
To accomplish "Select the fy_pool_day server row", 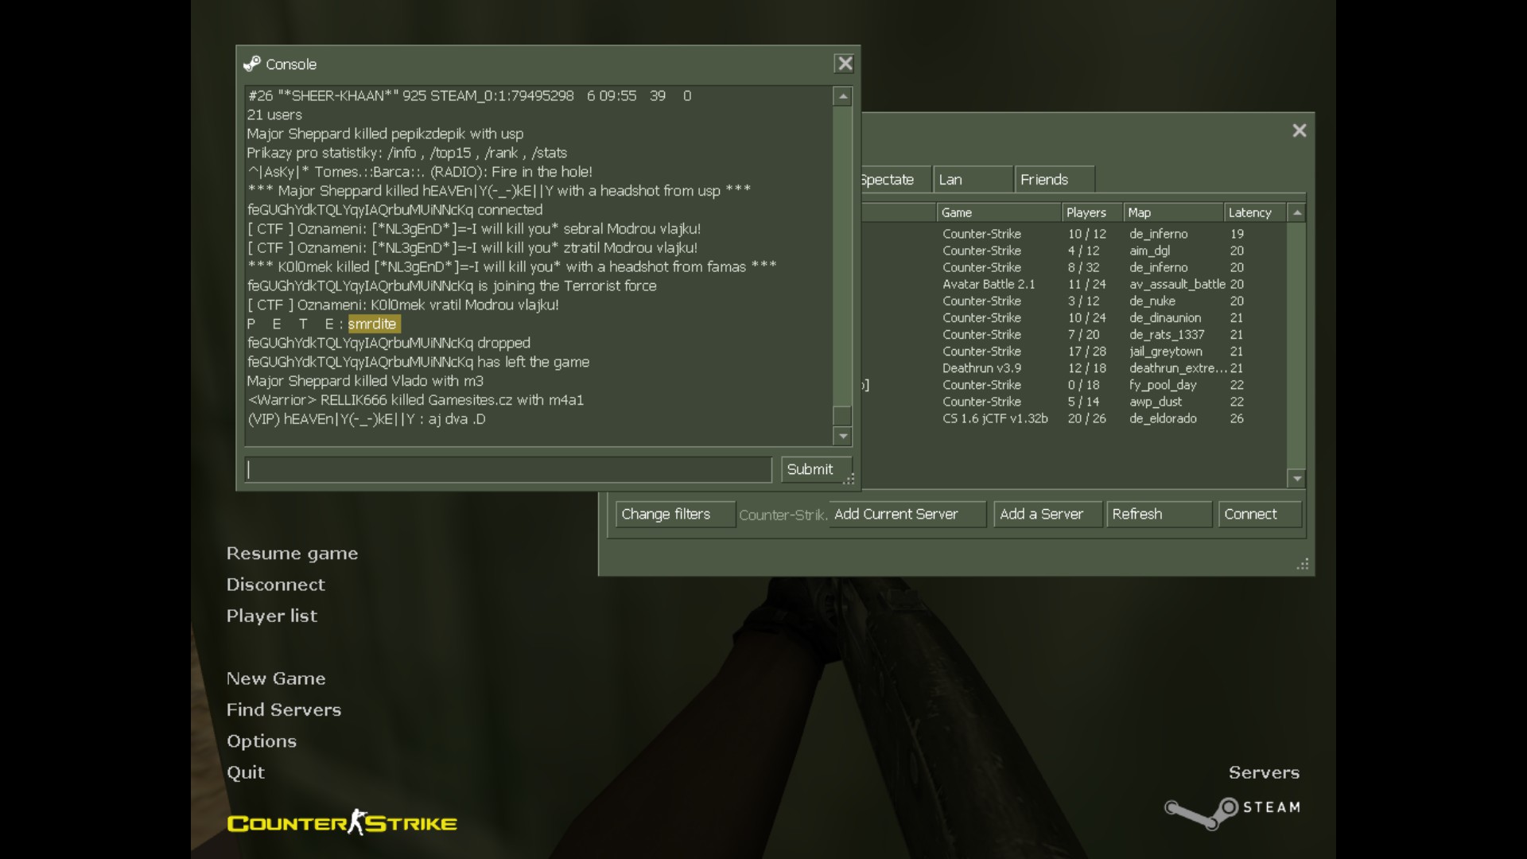I will click(x=1074, y=385).
